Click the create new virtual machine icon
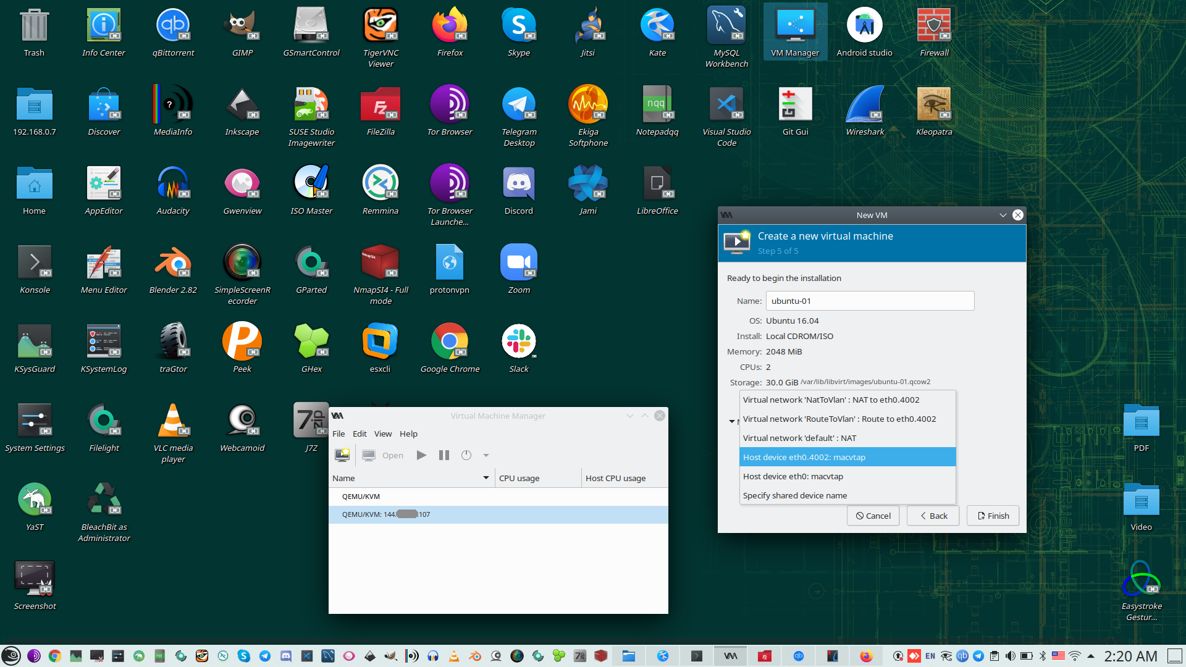The image size is (1186, 667). 342,455
